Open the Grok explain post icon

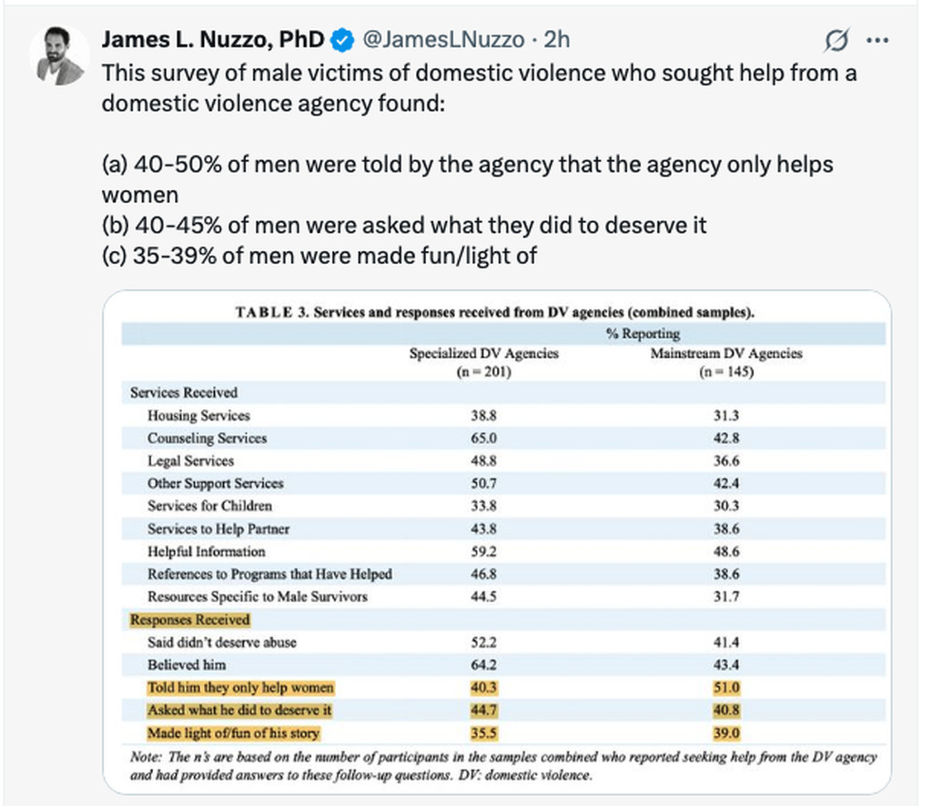click(836, 41)
